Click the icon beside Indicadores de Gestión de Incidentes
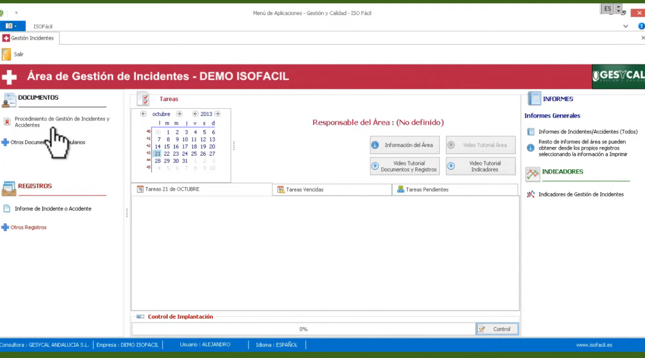This screenshot has width=645, height=358. point(531,194)
